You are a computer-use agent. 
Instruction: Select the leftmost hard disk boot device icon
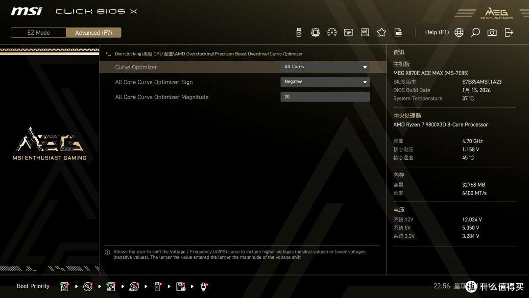[x=65, y=287]
